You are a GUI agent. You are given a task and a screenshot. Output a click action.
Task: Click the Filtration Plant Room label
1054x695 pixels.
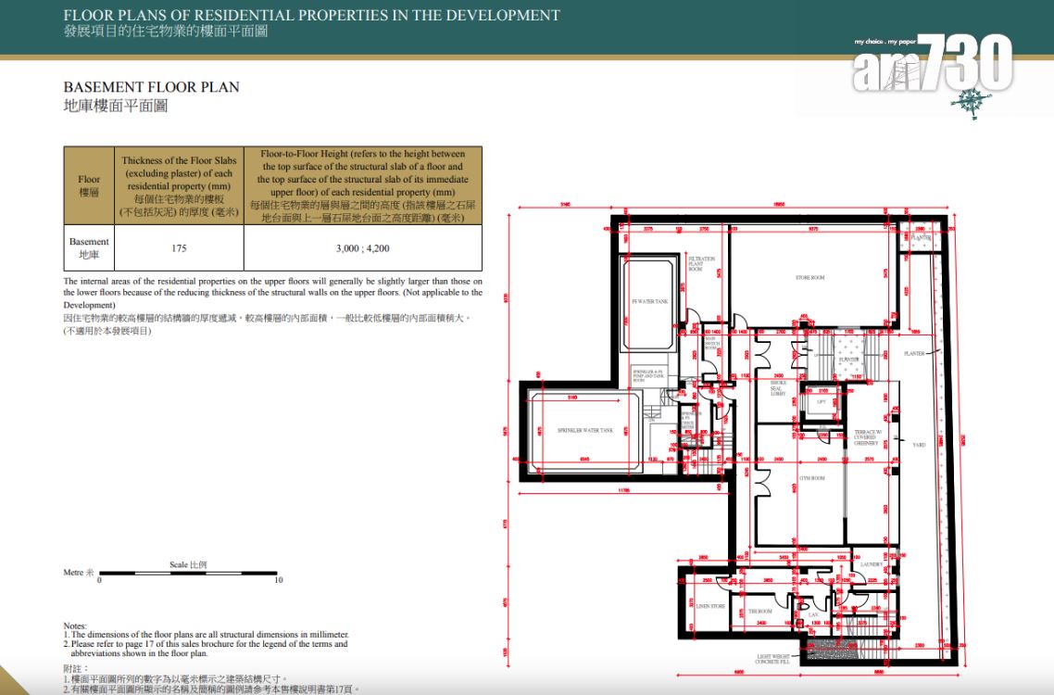coord(701,263)
